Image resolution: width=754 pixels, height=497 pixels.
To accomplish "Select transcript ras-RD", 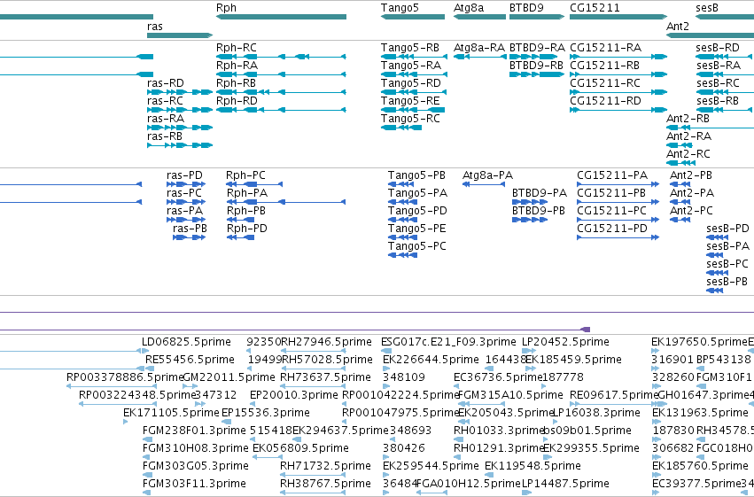I will 166,83.
